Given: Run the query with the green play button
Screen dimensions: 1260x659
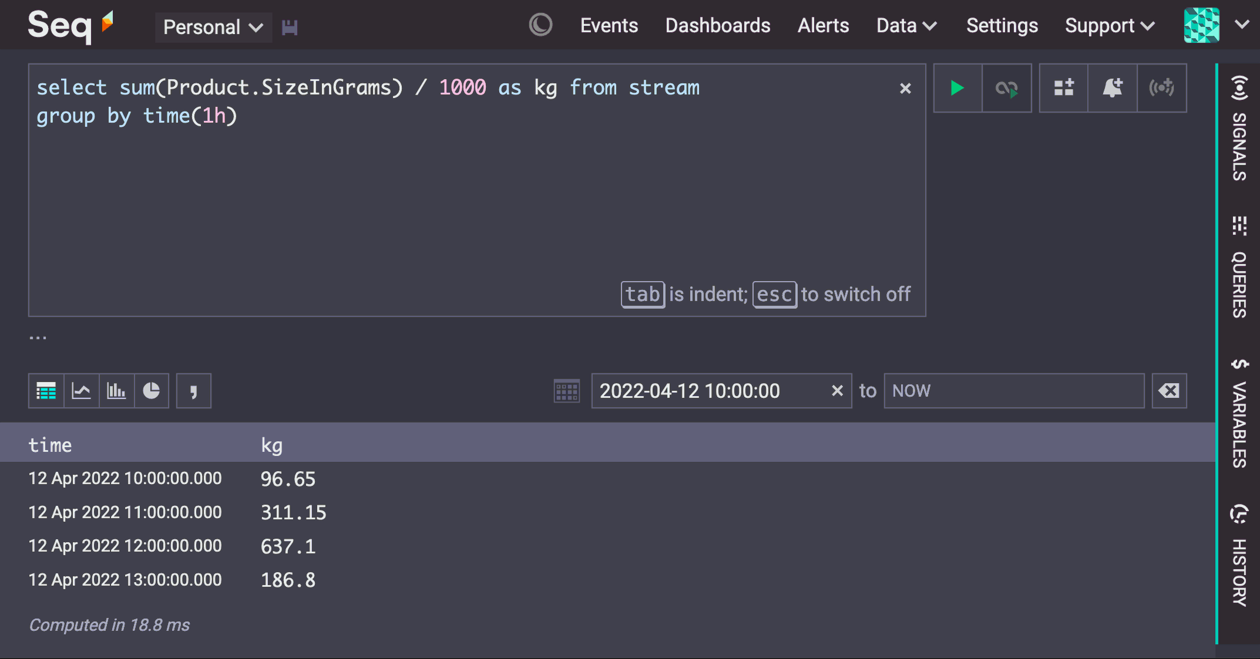Looking at the screenshot, I should click(957, 88).
